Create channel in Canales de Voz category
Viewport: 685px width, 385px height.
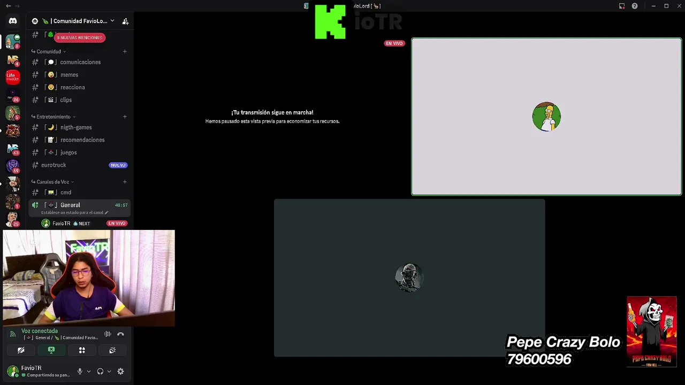[x=125, y=182]
